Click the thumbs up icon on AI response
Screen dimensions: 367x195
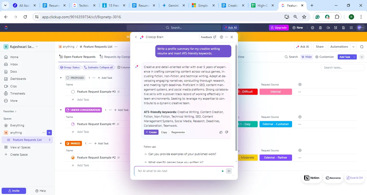[221, 132]
